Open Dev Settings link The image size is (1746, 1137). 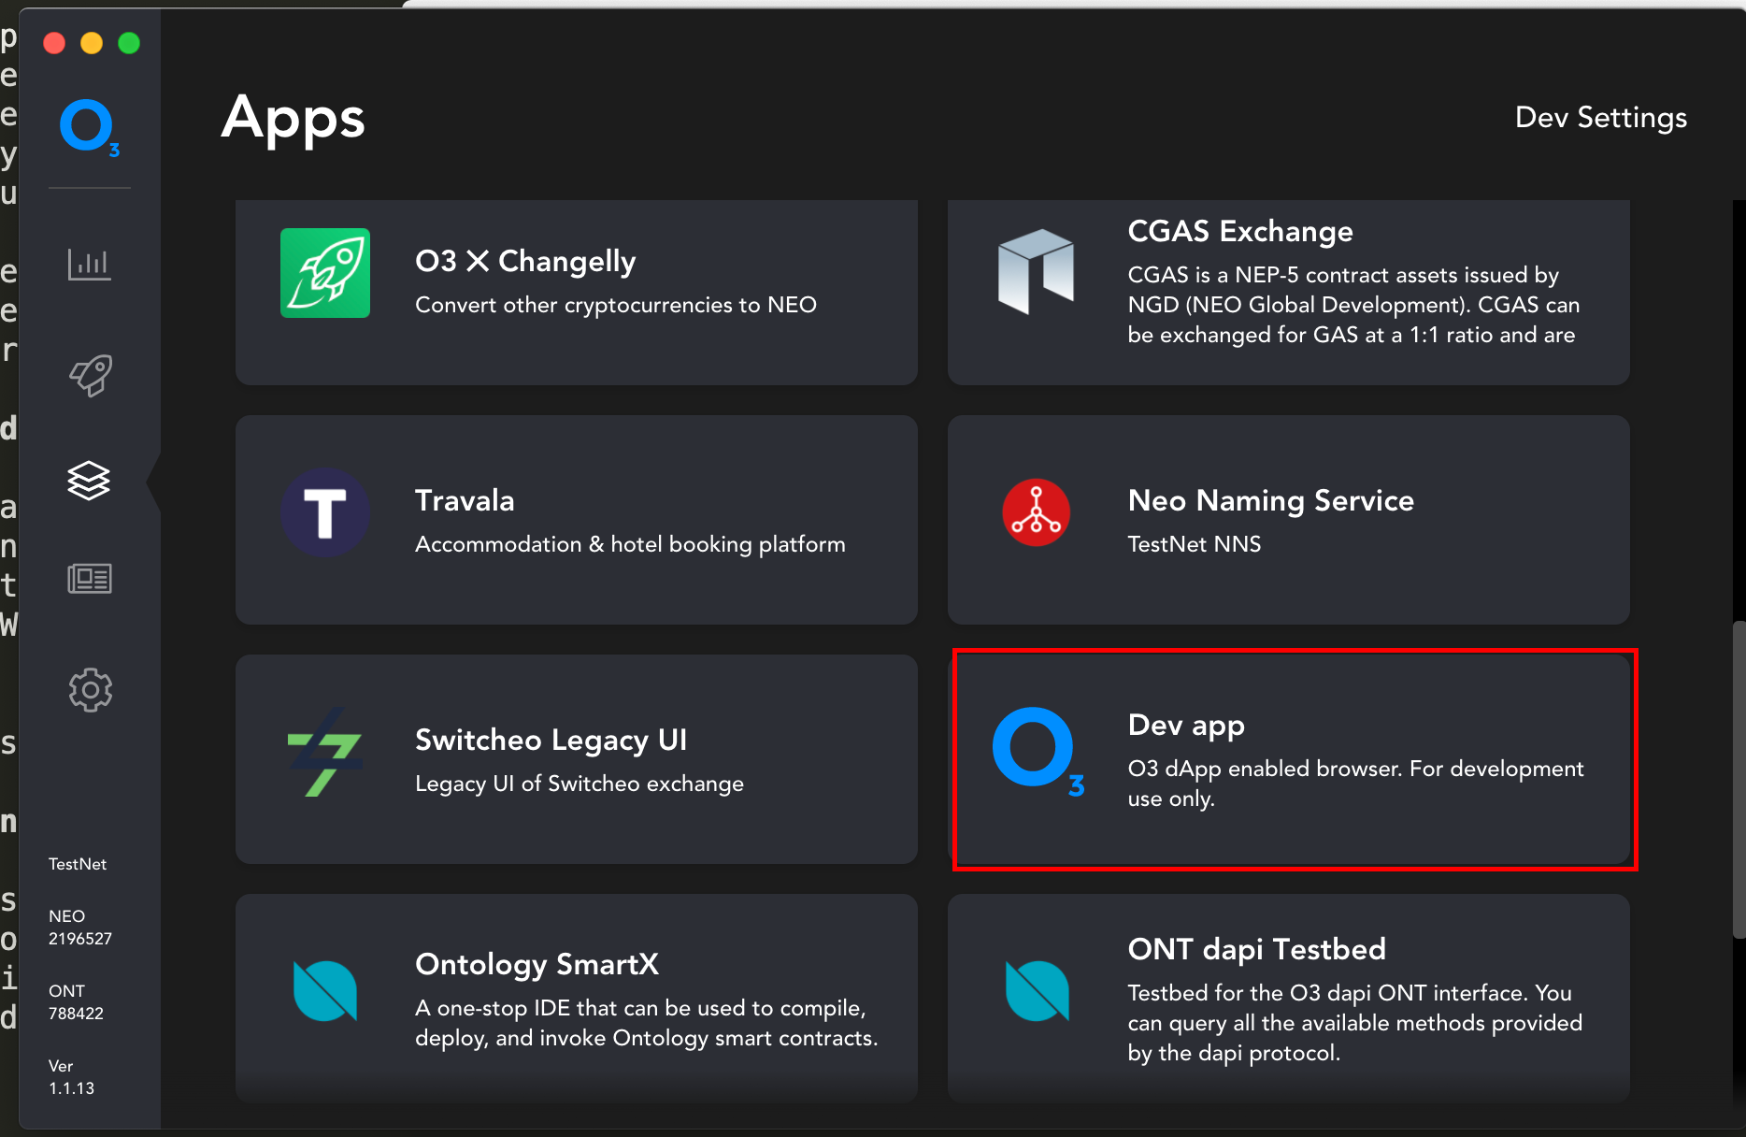(1600, 118)
